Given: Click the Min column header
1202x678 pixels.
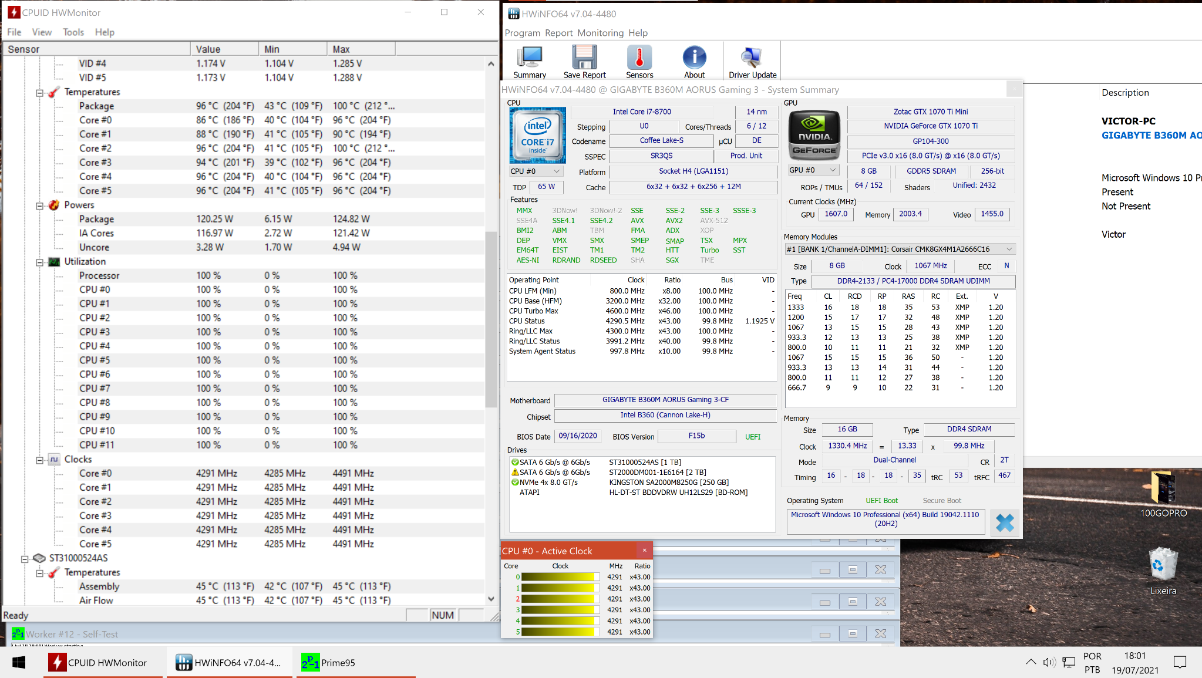Looking at the screenshot, I should coord(292,49).
